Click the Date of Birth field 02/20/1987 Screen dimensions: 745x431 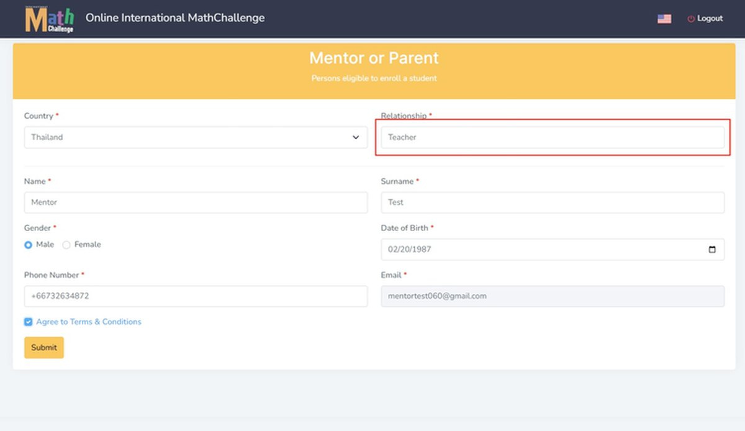click(x=553, y=249)
